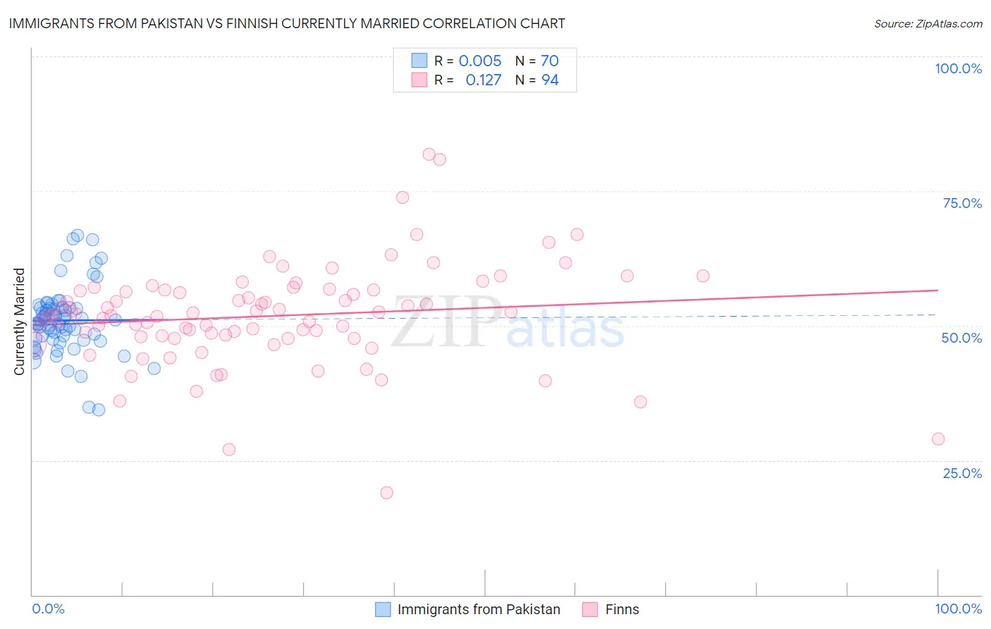Click the 50.0% y-axis label
This screenshot has width=991, height=629.
(x=961, y=338)
